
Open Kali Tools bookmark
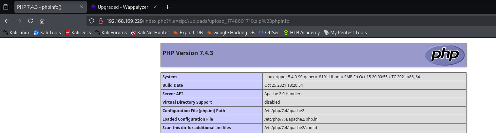point(48,33)
